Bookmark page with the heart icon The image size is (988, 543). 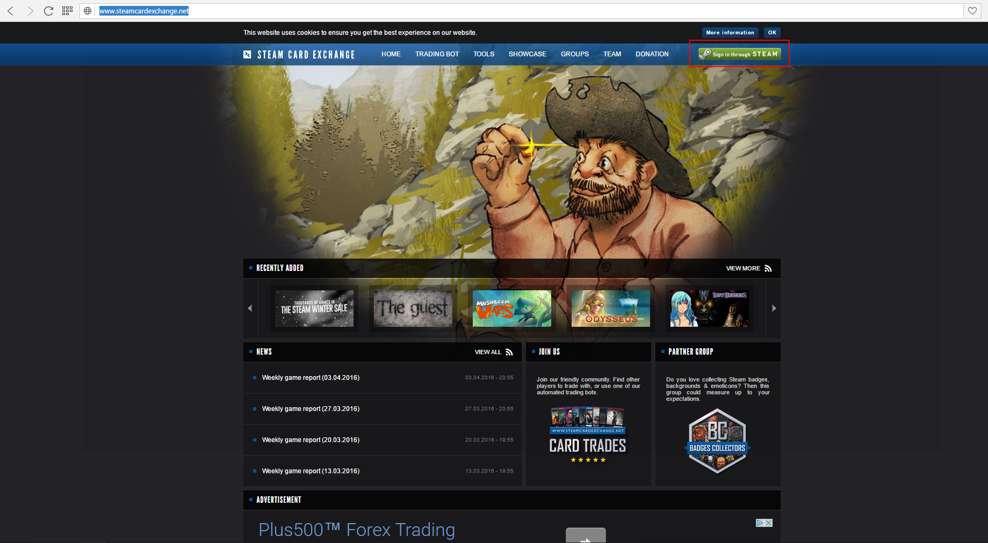point(972,11)
